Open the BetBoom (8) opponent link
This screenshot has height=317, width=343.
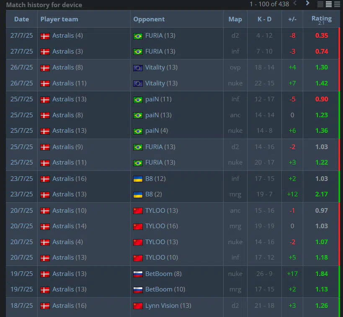coord(163,274)
